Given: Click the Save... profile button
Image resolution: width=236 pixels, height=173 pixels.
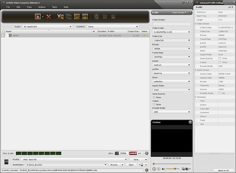Looking at the screenshot, I should [x=137, y=159].
